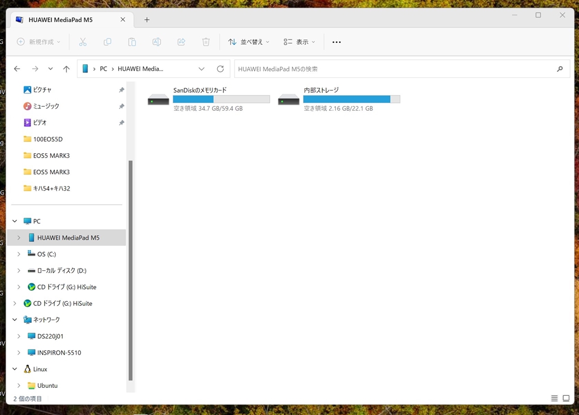Open the 新規作成 dropdown
The image size is (579, 415).
tap(38, 42)
